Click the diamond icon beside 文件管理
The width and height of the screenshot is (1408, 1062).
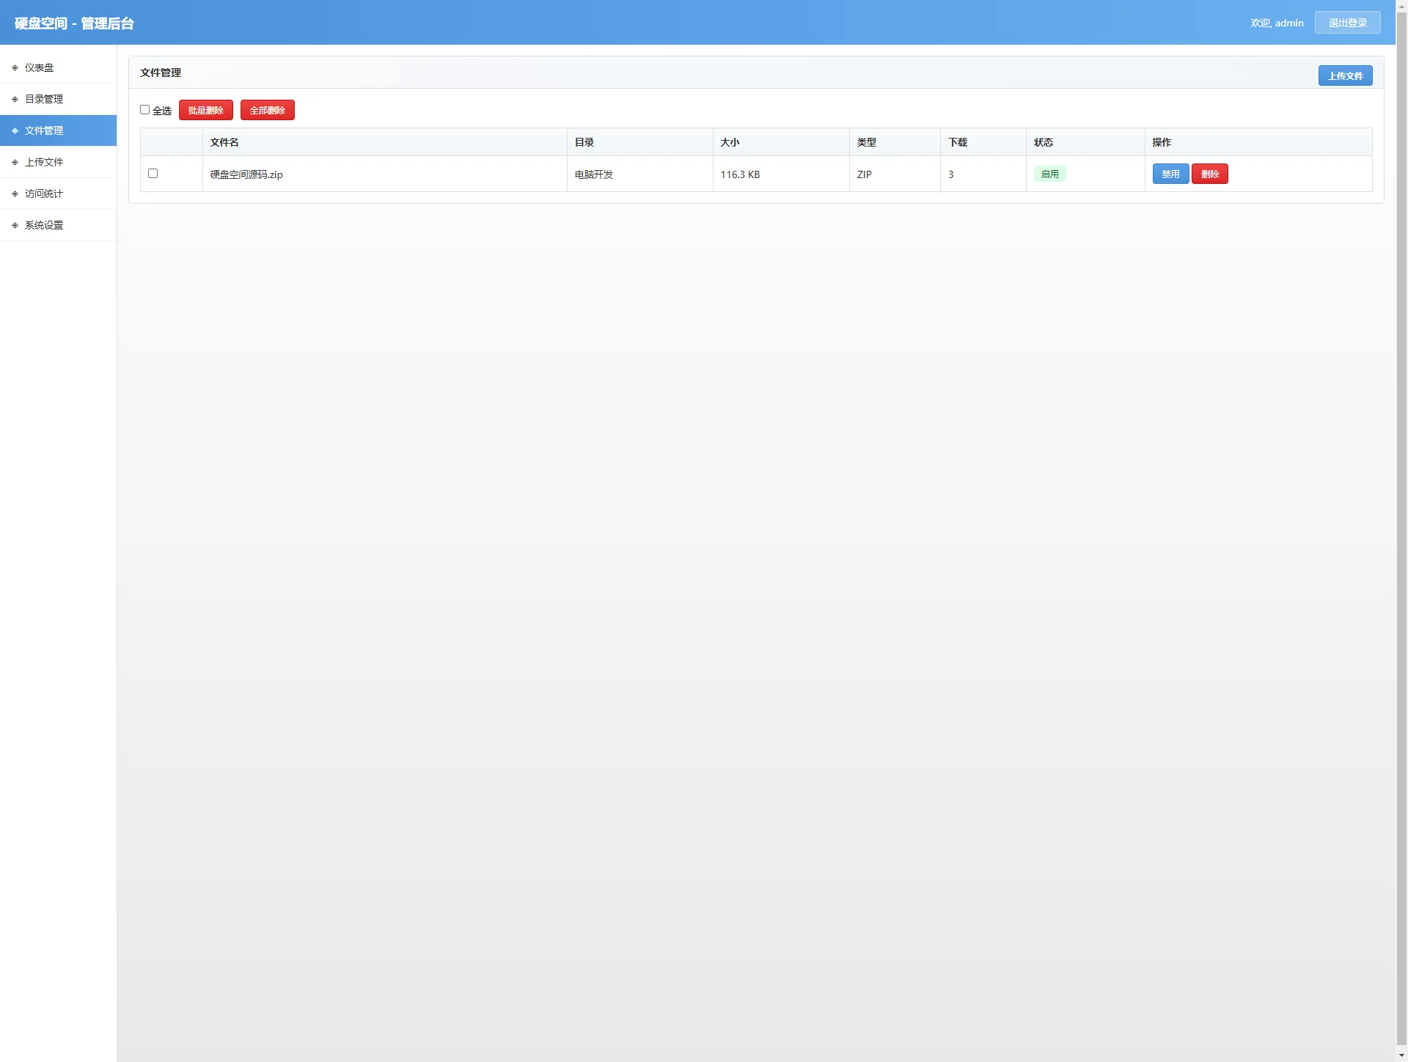[x=15, y=130]
